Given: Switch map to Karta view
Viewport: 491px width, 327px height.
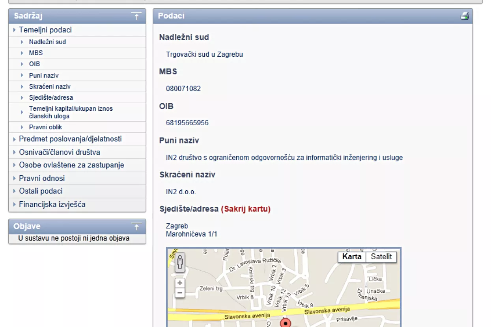Looking at the screenshot, I should [x=352, y=257].
